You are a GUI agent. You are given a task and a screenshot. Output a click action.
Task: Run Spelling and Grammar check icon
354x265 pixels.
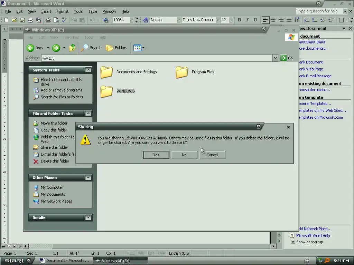pos(64,20)
